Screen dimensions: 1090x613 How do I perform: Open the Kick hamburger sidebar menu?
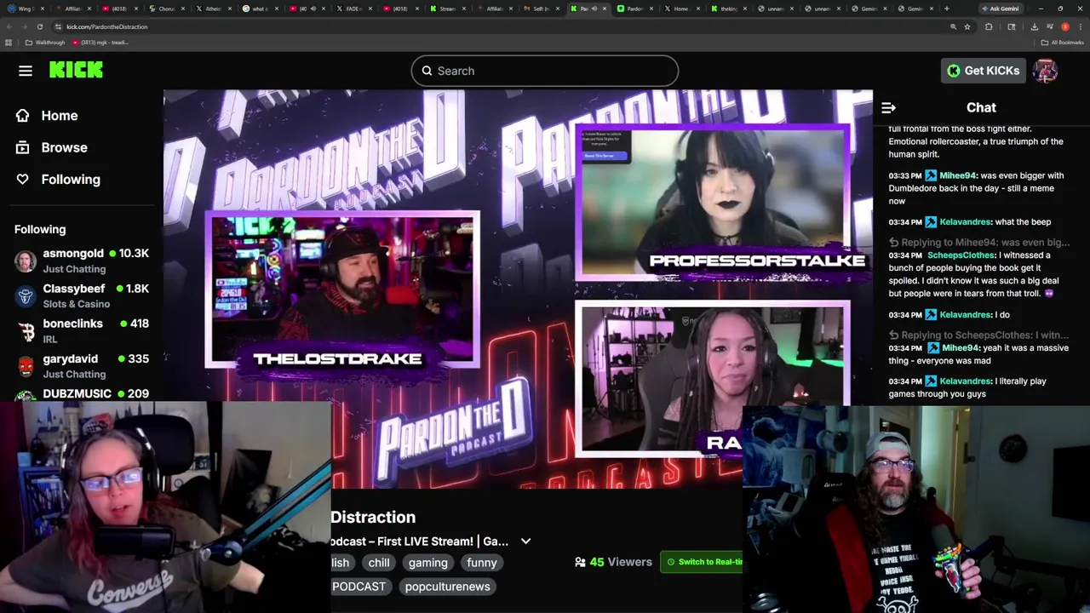(x=26, y=71)
